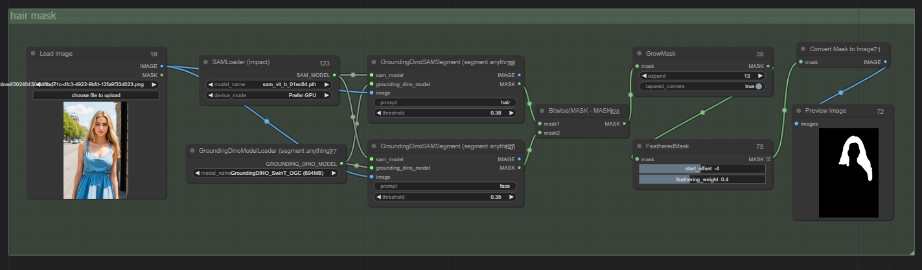Click the prompt field containing hair
The image size is (922, 270).
pyautogui.click(x=444, y=102)
